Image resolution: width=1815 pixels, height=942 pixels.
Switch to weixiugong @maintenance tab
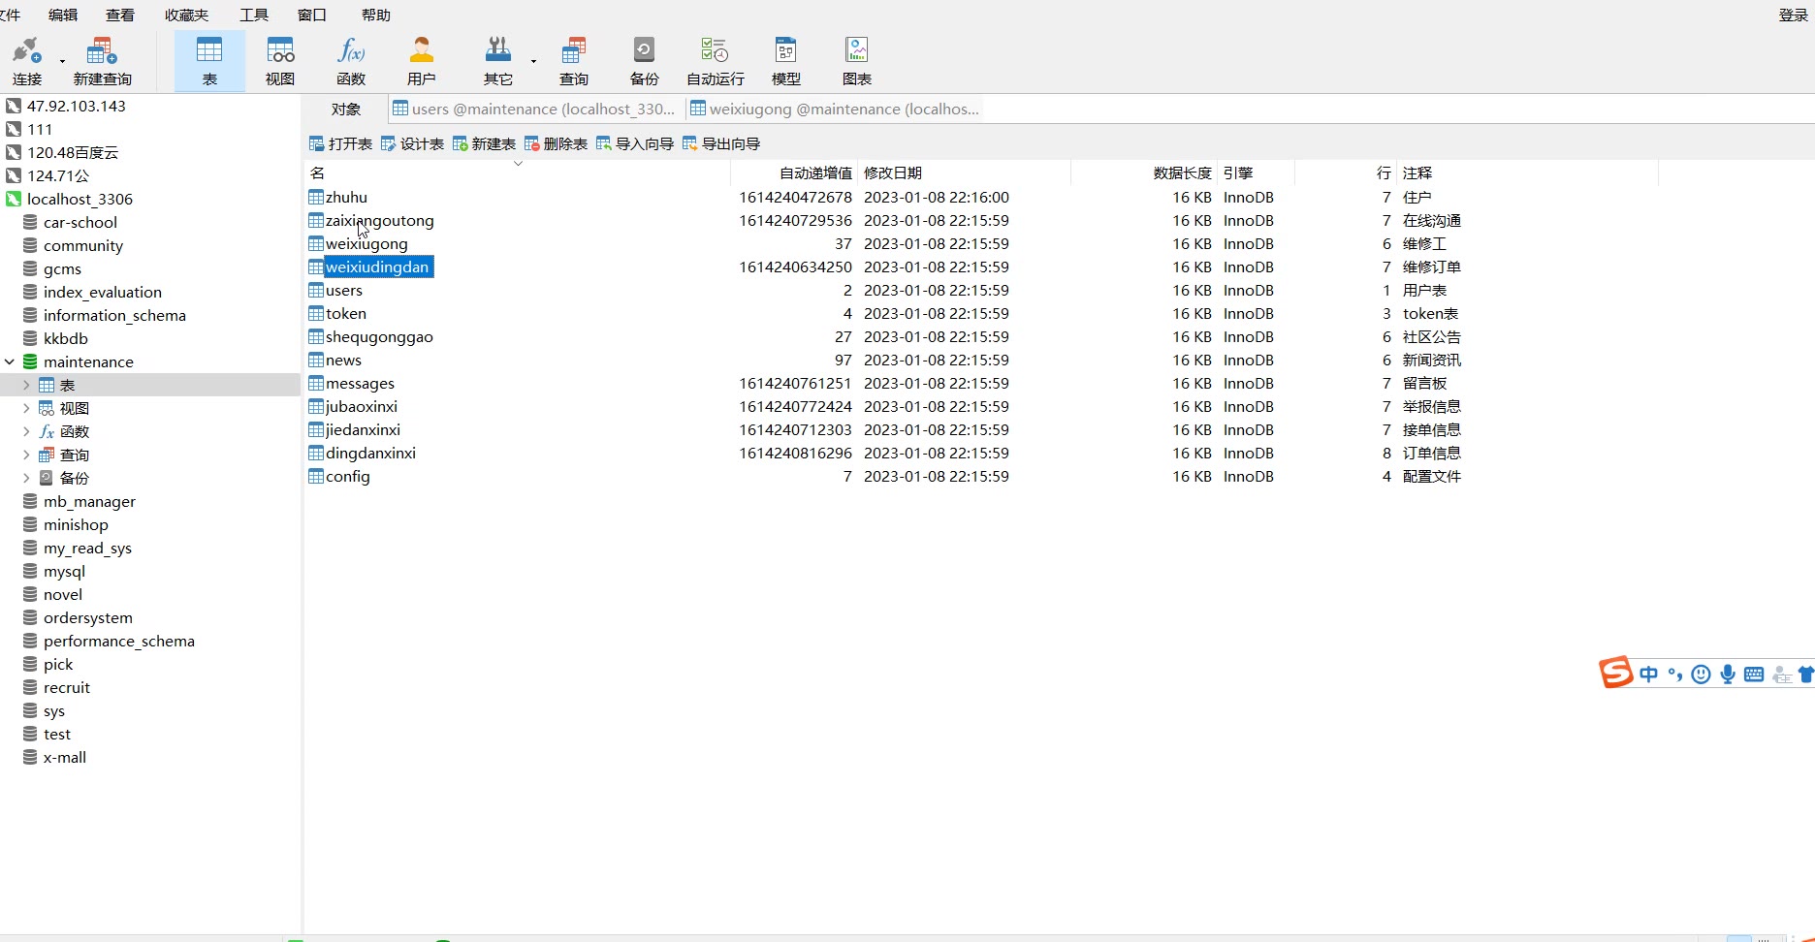835,109
